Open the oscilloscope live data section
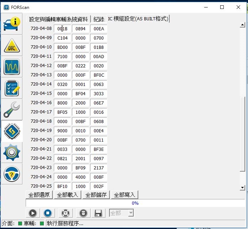Image resolution: width=248 pixels, height=229 pixels. [12, 67]
